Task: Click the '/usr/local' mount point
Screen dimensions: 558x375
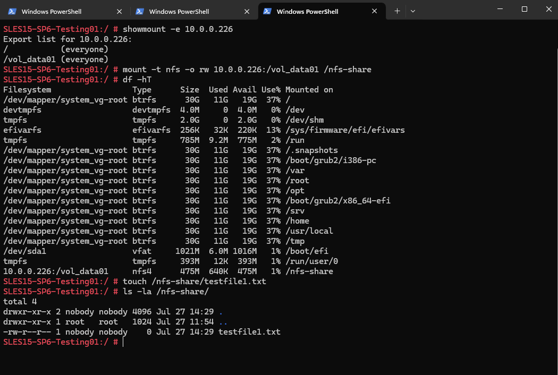Action: pyautogui.click(x=309, y=231)
